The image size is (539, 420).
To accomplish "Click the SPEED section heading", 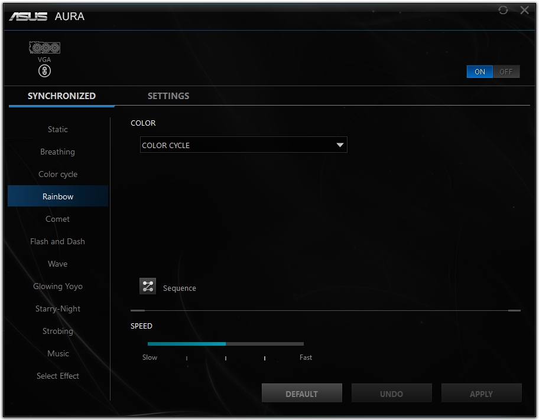I will click(141, 326).
